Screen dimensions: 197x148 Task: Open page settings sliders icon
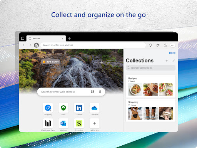point(101,62)
